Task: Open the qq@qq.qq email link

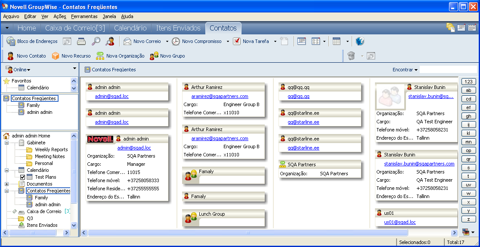Action: [x=298, y=97]
